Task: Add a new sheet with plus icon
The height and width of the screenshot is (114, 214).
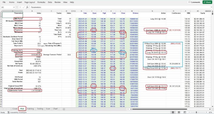Action: (63, 109)
